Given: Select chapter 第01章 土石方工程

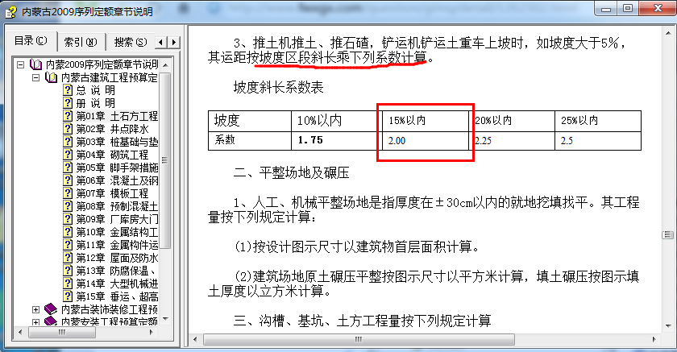Looking at the screenshot, I should 117,116.
